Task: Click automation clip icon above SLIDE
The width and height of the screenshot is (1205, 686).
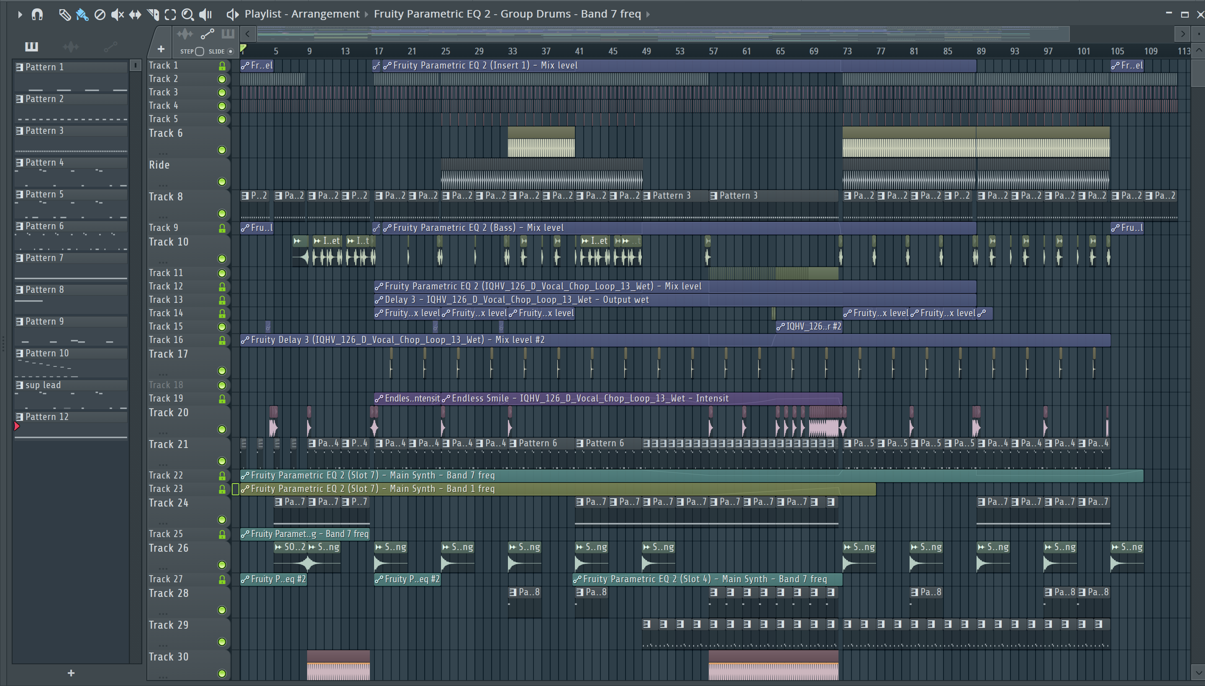Action: click(208, 34)
